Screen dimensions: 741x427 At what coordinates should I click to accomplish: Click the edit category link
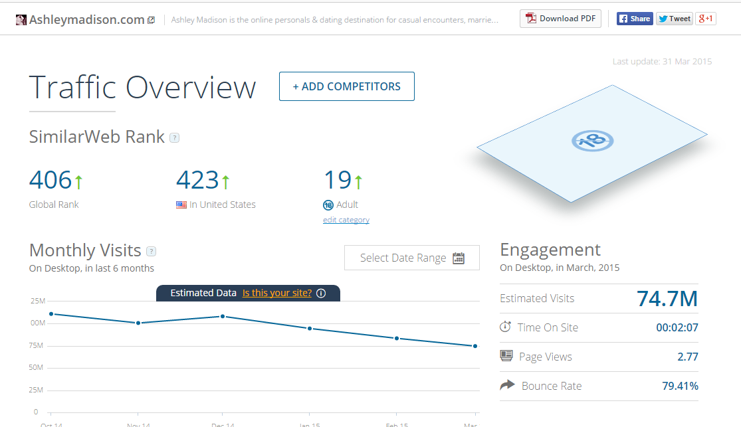346,220
